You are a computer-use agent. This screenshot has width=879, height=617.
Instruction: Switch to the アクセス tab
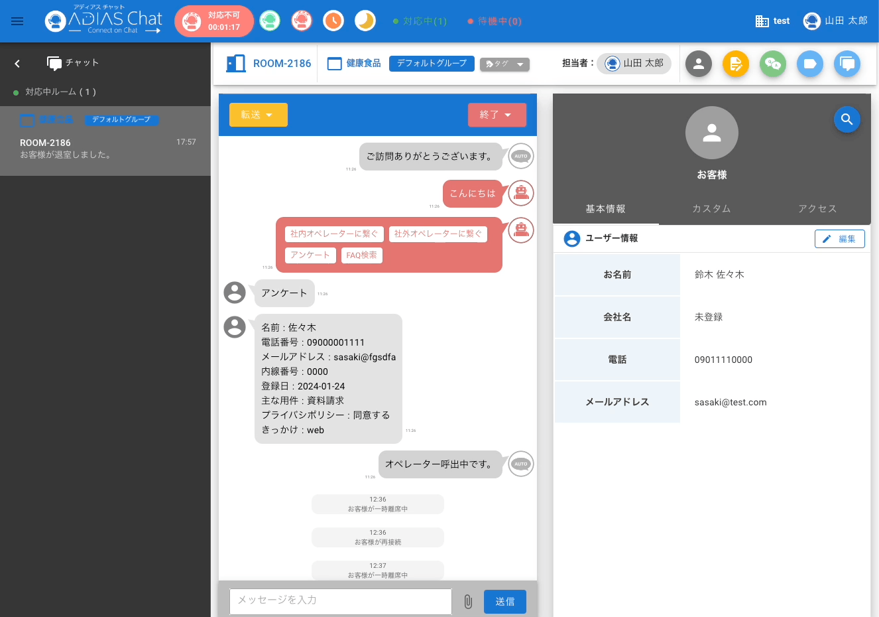coord(817,208)
